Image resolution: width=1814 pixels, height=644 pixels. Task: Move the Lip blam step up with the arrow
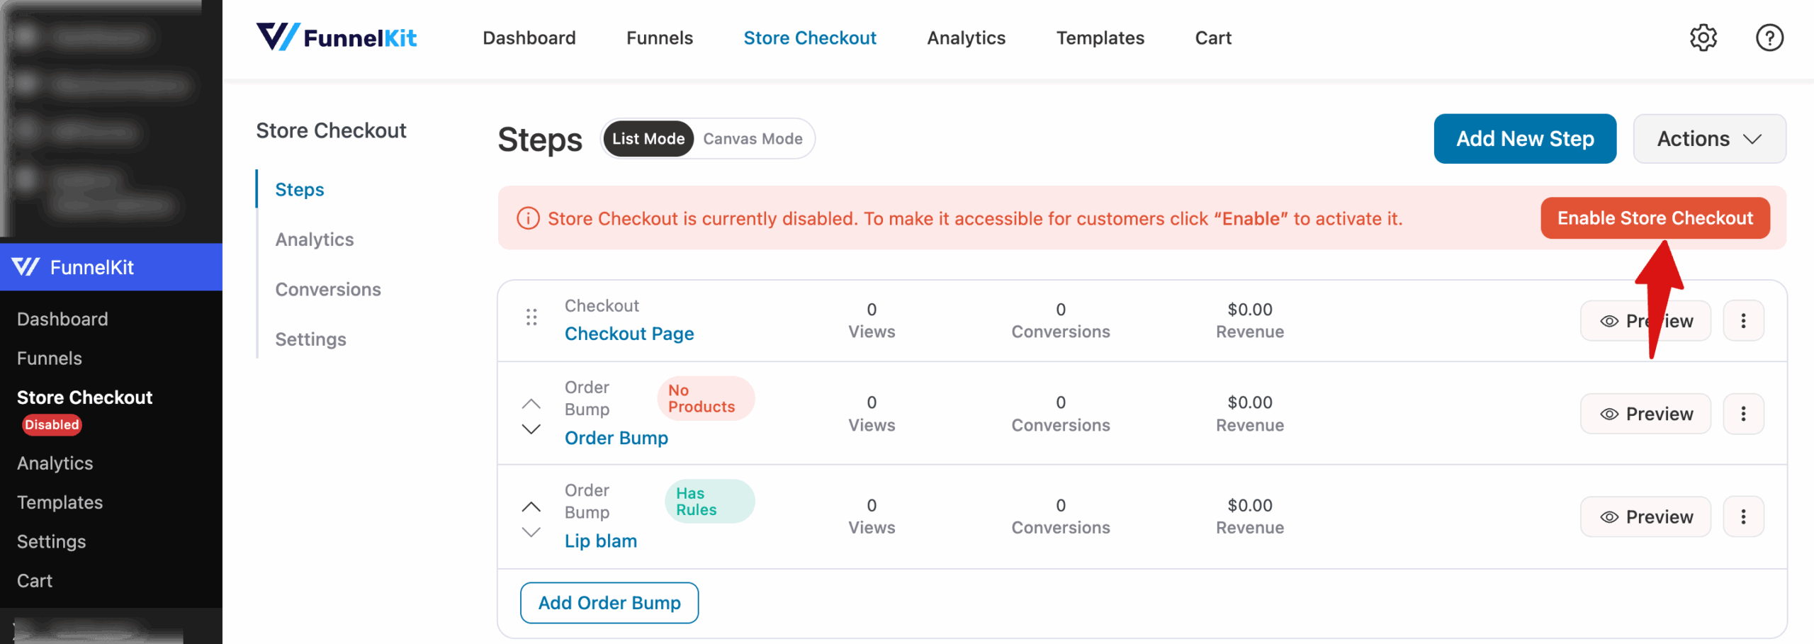point(530,506)
